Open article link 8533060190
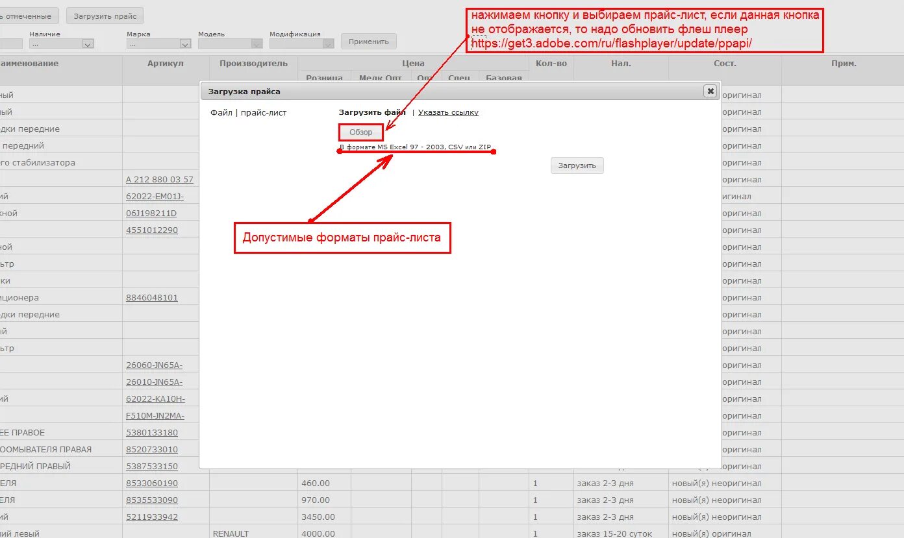Image resolution: width=904 pixels, height=538 pixels. click(152, 483)
